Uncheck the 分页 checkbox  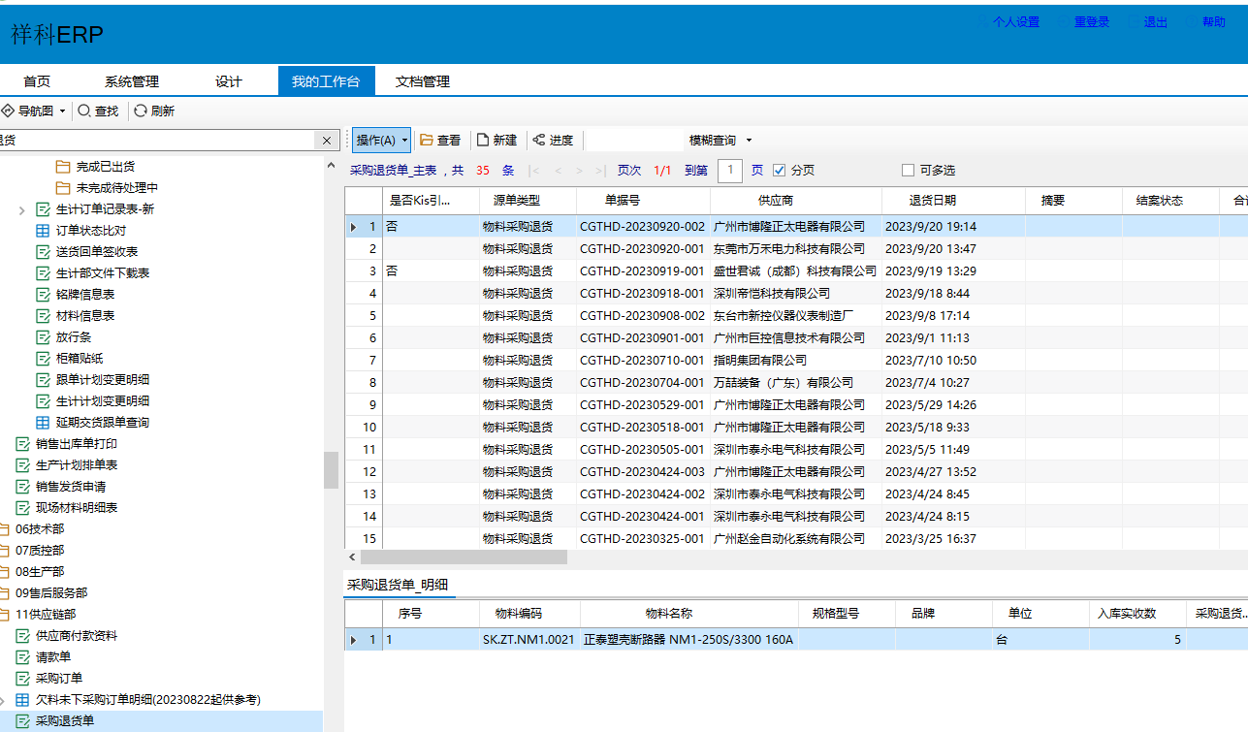780,171
